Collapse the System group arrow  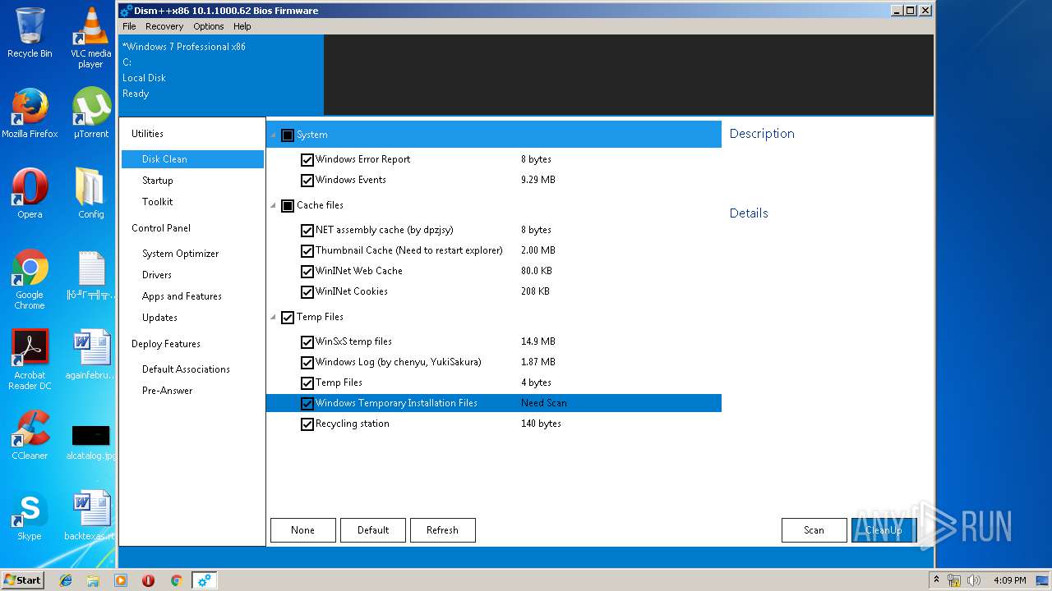[x=274, y=135]
